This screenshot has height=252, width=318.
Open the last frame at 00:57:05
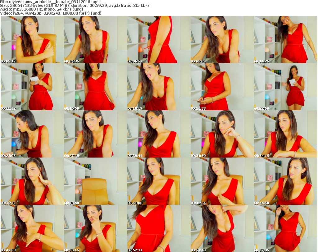tap(285, 228)
